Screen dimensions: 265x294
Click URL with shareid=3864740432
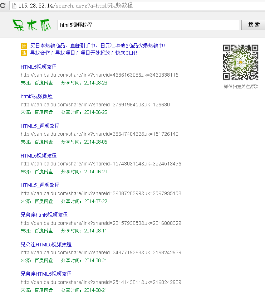[x=99, y=134]
